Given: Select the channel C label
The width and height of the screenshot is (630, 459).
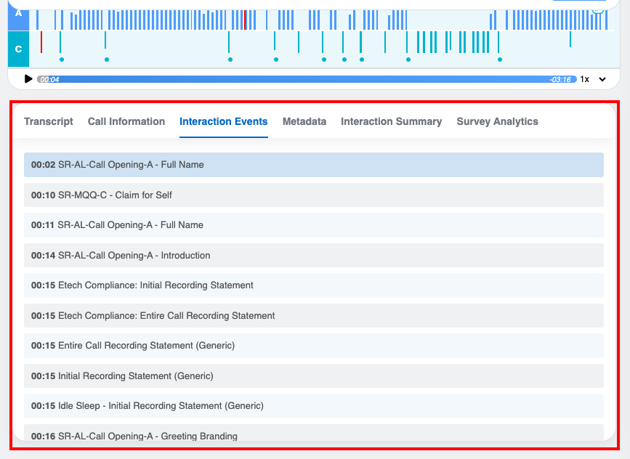Looking at the screenshot, I should pos(18,49).
